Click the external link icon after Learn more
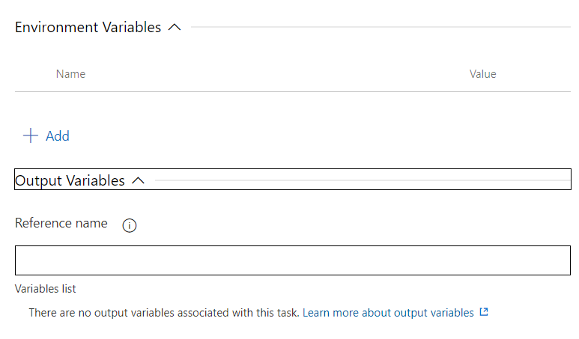Image resolution: width=579 pixels, height=339 pixels. click(x=484, y=312)
